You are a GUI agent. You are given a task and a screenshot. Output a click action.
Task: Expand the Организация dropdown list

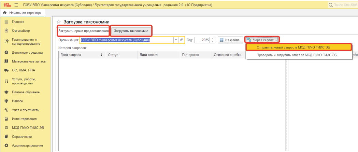click(x=176, y=40)
